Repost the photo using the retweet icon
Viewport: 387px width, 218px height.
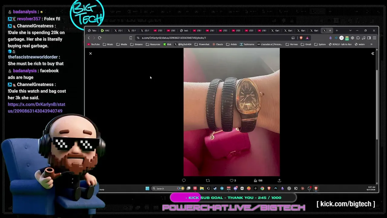pyautogui.click(x=208, y=180)
